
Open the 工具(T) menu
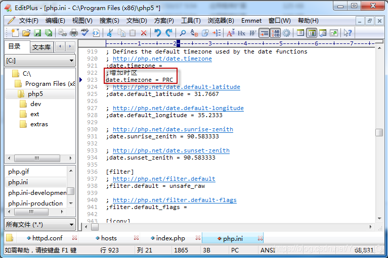[x=191, y=21]
